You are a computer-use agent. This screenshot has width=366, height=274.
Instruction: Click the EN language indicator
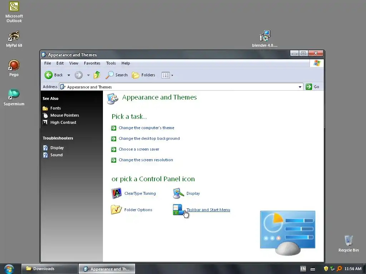303,269
